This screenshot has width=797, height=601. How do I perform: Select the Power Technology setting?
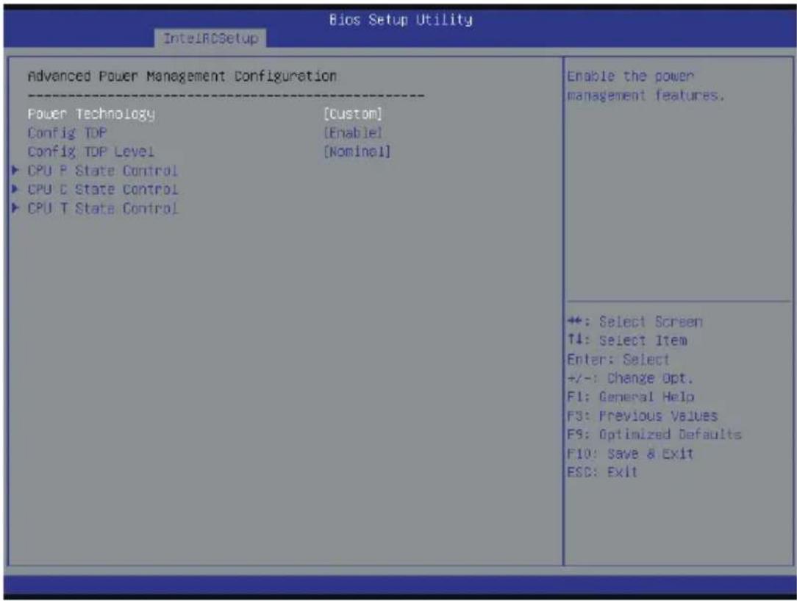91,114
